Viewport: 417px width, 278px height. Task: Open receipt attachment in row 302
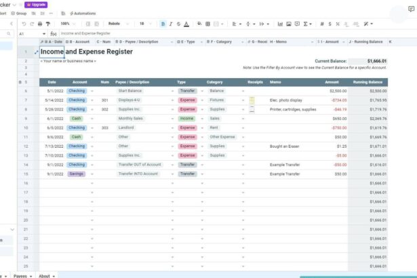252,109
